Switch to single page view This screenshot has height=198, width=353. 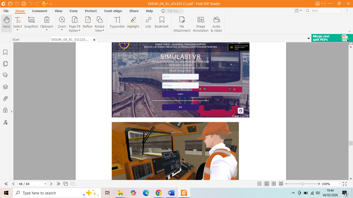259,184
